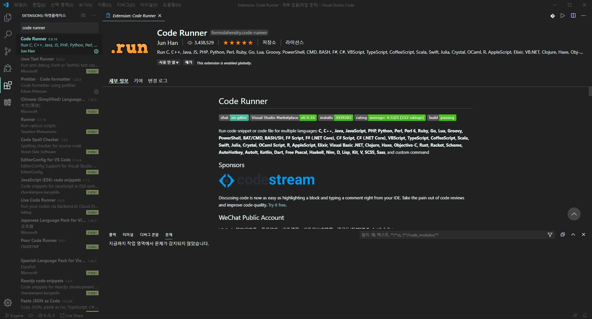
Task: Open the Terminal menu
Action: (149, 5)
